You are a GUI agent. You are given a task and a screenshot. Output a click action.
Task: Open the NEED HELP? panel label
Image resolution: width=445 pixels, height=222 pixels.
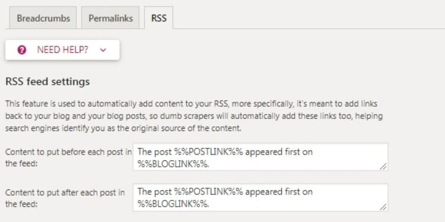(x=63, y=50)
